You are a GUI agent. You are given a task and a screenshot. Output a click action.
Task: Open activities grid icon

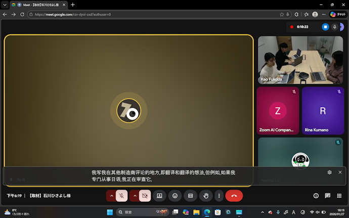(339, 196)
